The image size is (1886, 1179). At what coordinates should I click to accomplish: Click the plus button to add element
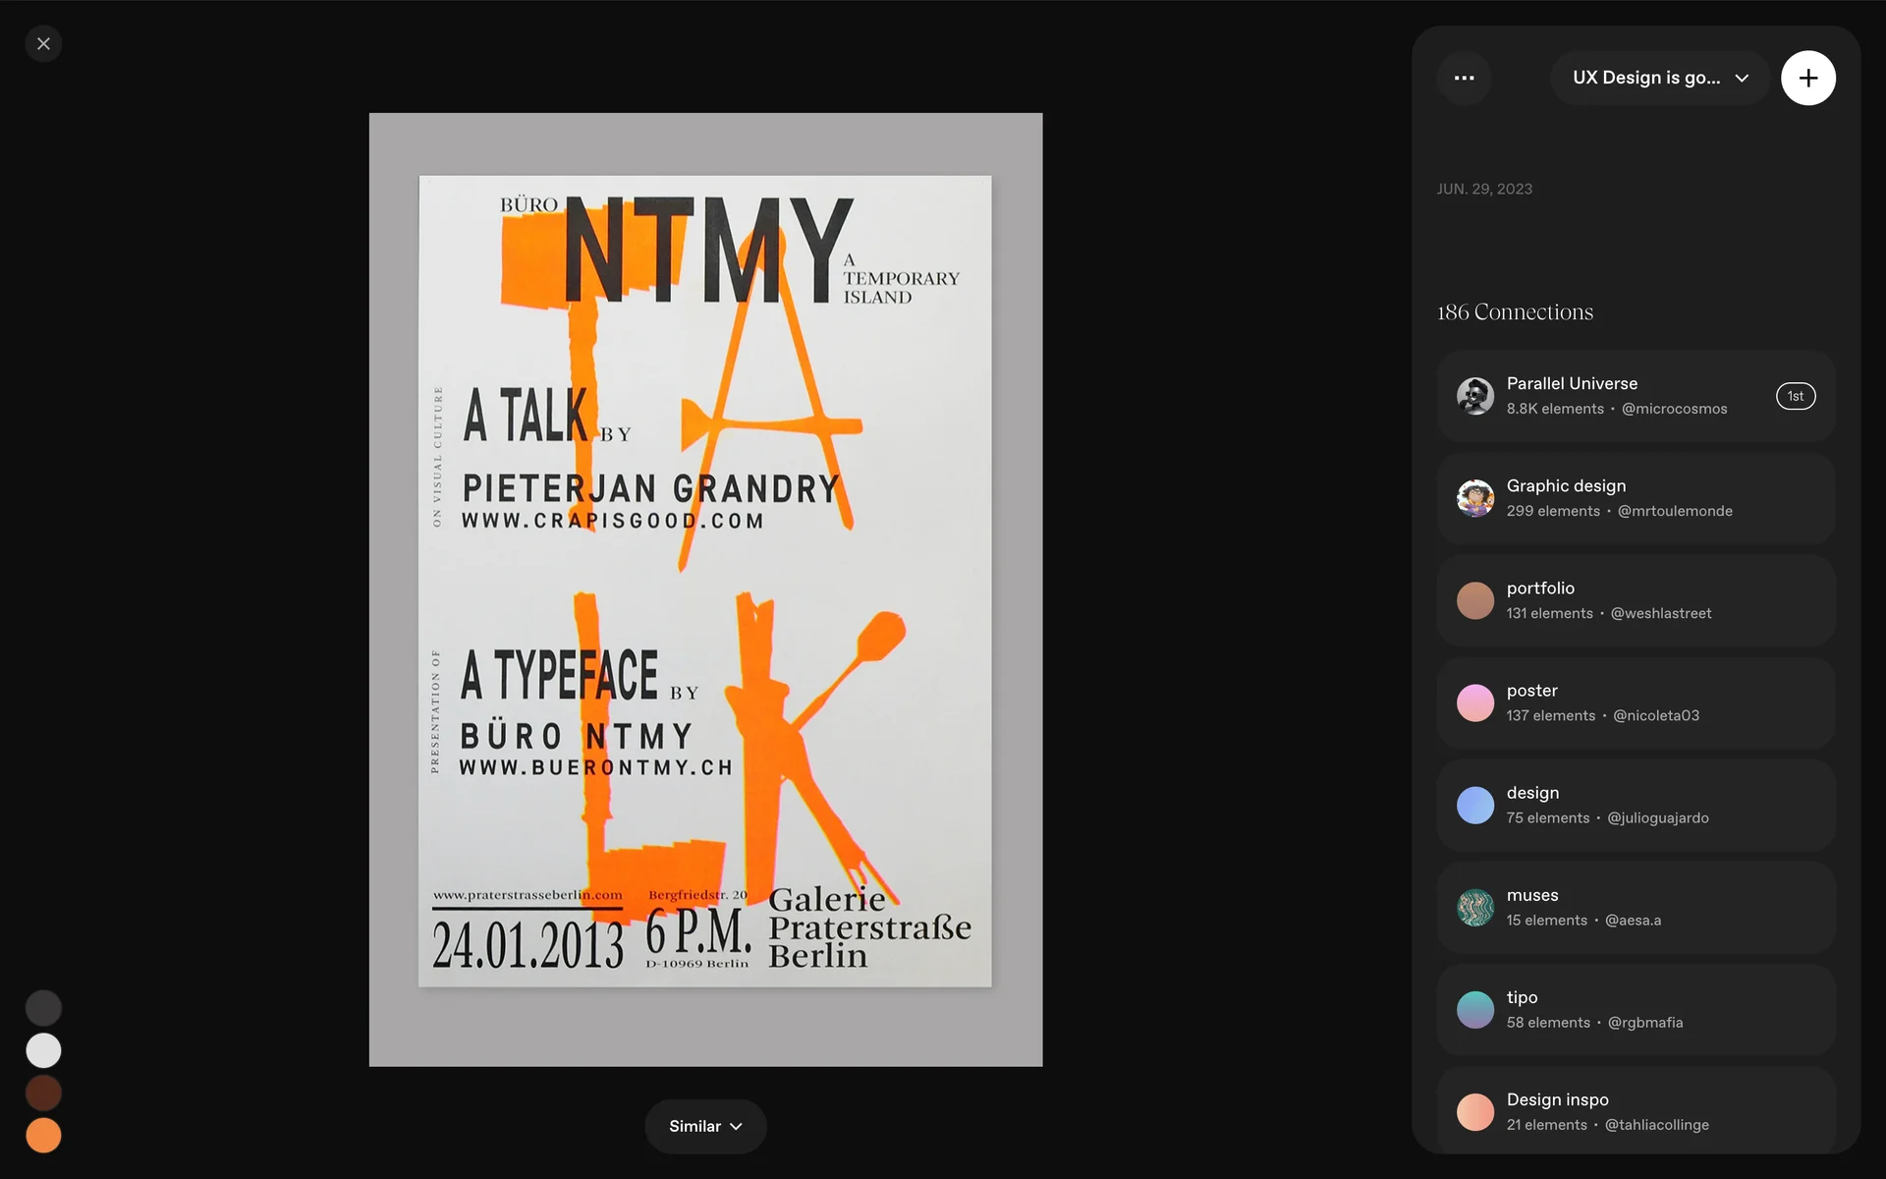(1807, 78)
